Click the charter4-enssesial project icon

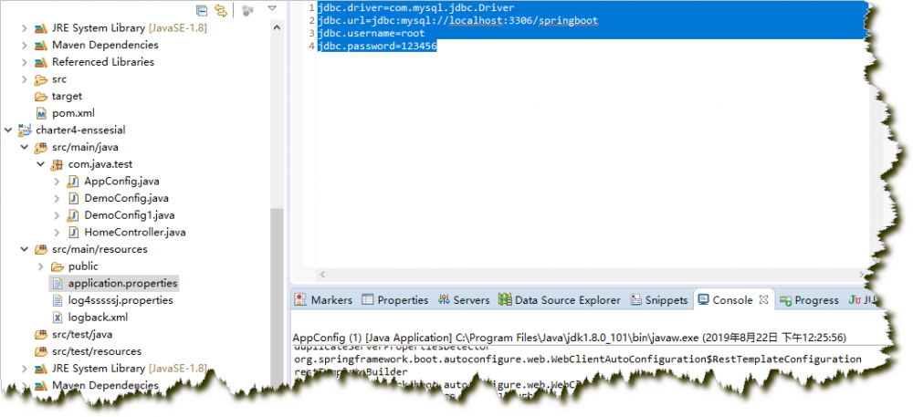(x=25, y=129)
